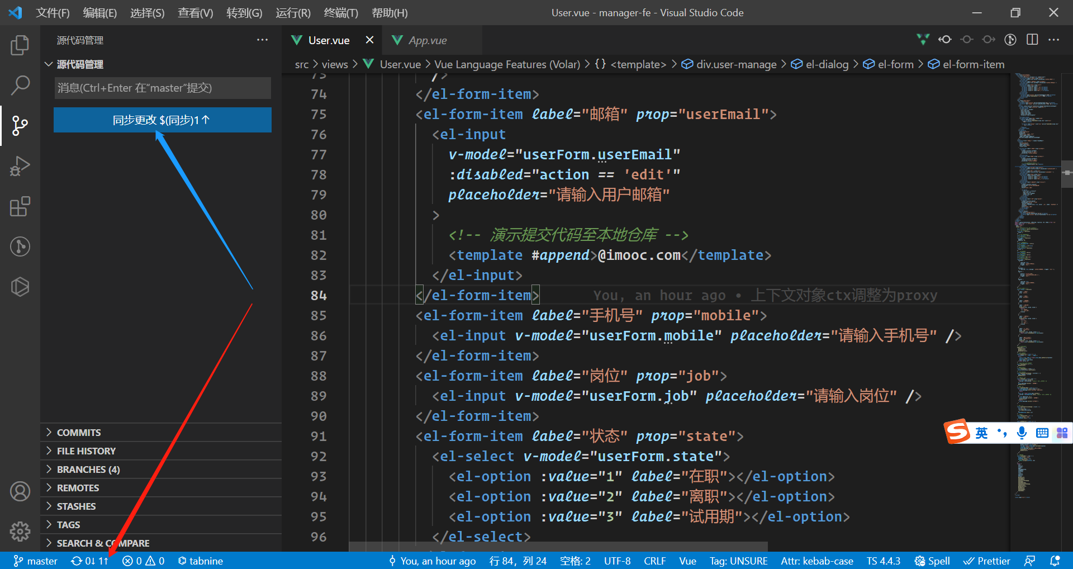This screenshot has height=569, width=1073.
Task: Open the Explorer view in activity bar
Action: 20,45
